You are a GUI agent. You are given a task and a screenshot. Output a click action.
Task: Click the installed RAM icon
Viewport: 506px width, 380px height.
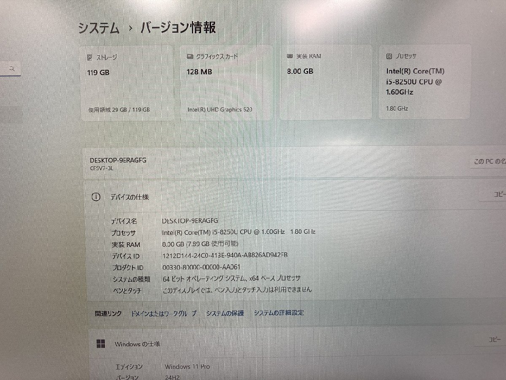point(290,56)
